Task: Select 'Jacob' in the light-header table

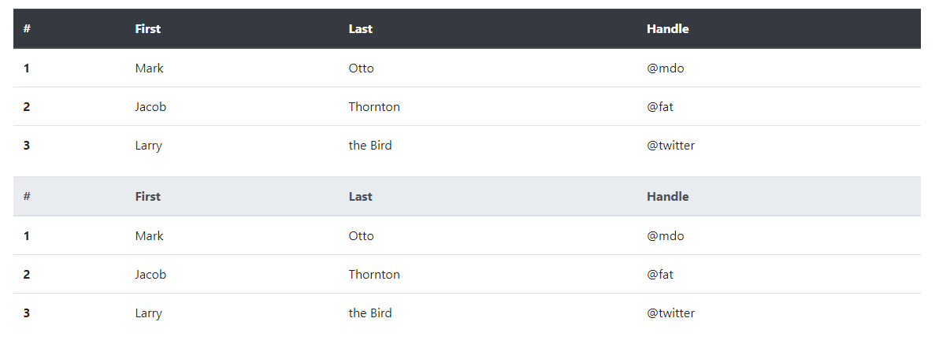Action: point(150,275)
